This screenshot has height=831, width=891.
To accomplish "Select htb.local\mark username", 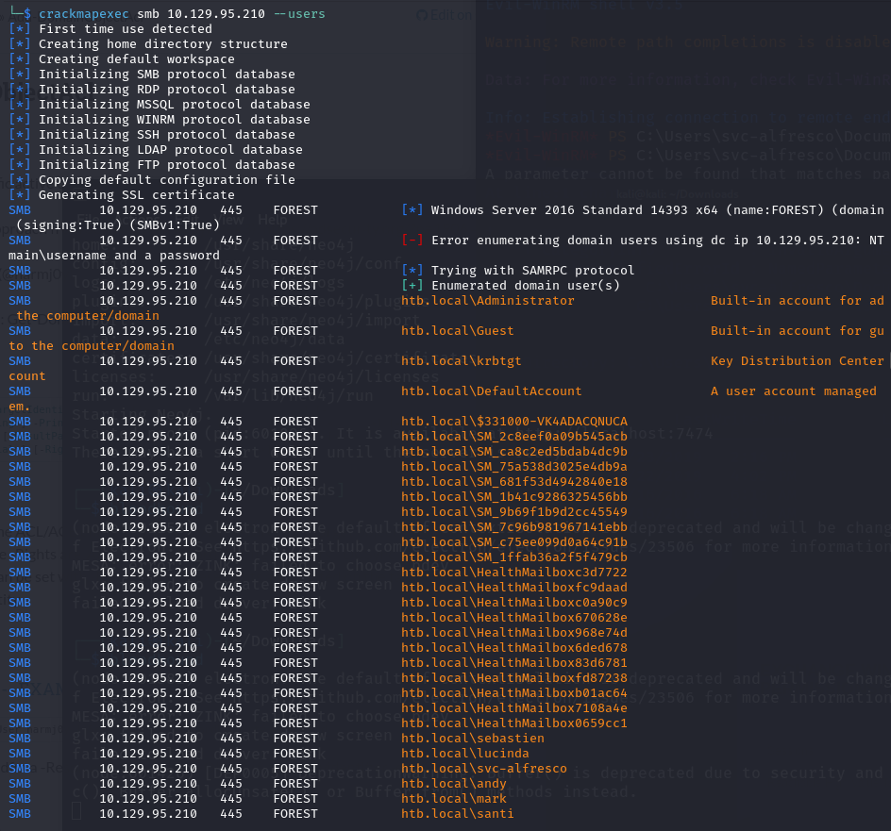I will pyautogui.click(x=453, y=799).
